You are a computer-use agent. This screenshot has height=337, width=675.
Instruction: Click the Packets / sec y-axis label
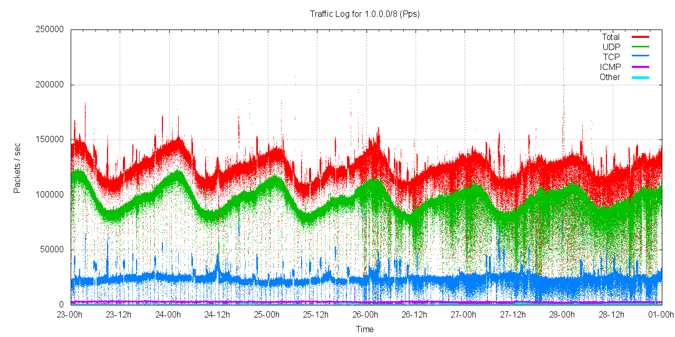(x=17, y=167)
